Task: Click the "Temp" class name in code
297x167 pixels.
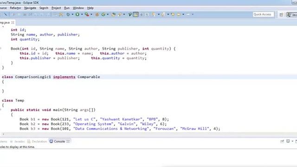Action: coord(19,100)
